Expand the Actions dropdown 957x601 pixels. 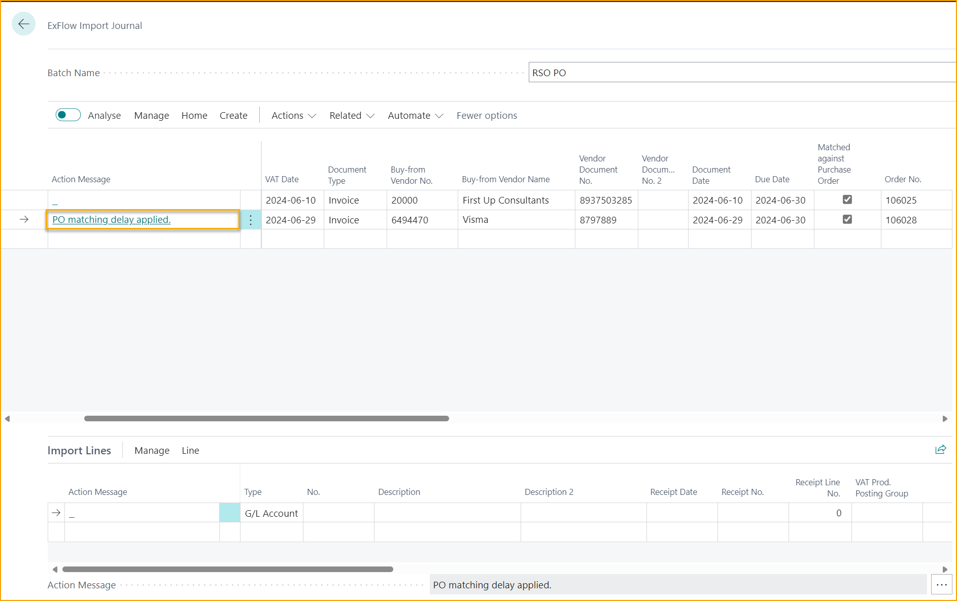(x=294, y=116)
